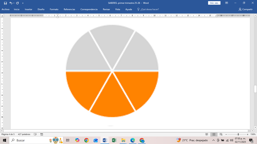Undo the last action
Viewport: 257px width, 144px height.
(x=11, y=3)
